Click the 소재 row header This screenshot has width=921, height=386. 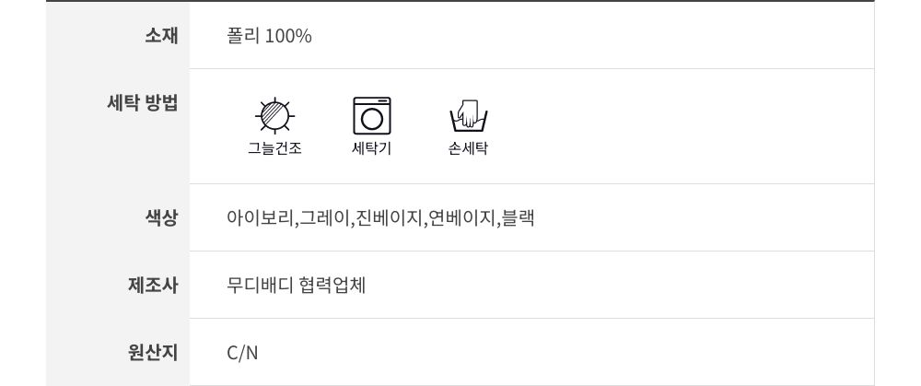coord(161,36)
